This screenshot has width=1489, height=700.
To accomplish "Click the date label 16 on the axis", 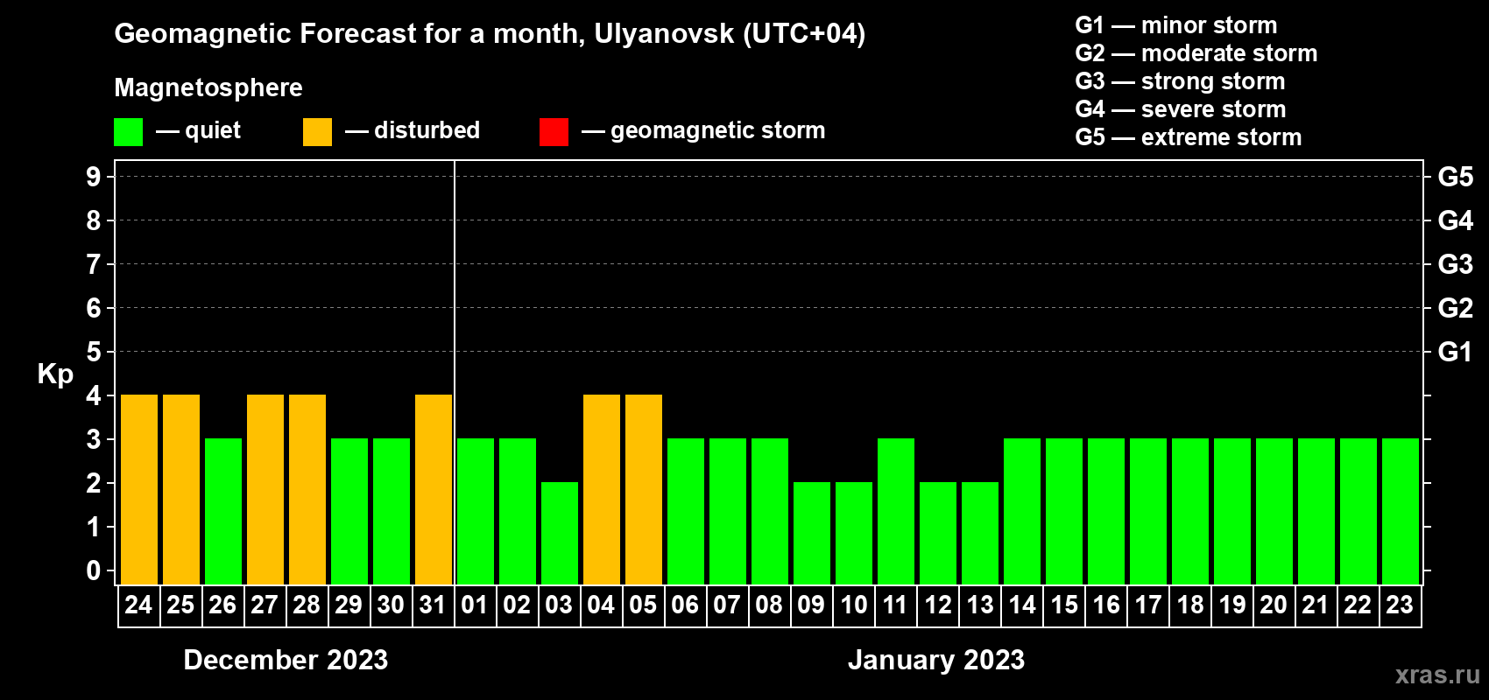I will point(1105,605).
